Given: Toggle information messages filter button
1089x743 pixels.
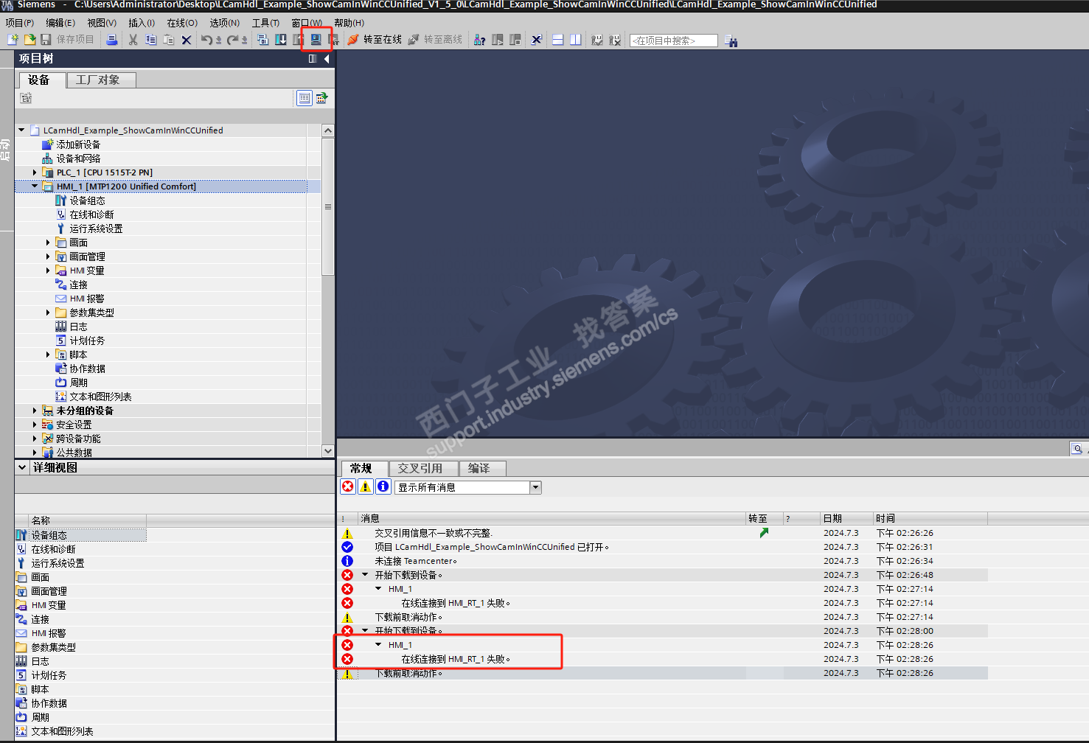Looking at the screenshot, I should [383, 486].
